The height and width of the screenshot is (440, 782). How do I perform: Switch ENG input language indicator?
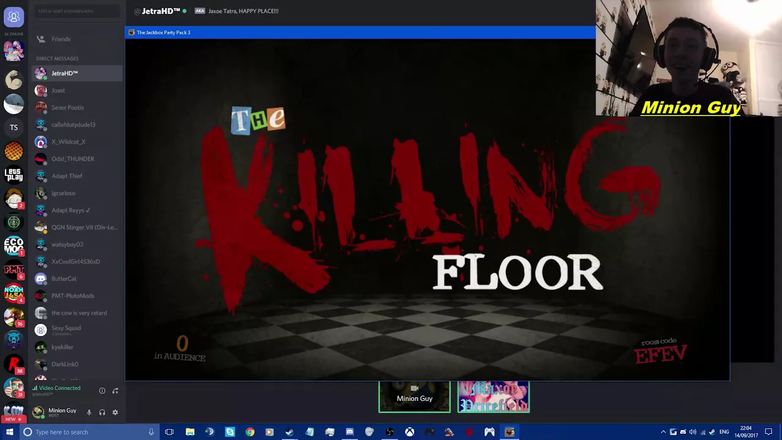(723, 432)
